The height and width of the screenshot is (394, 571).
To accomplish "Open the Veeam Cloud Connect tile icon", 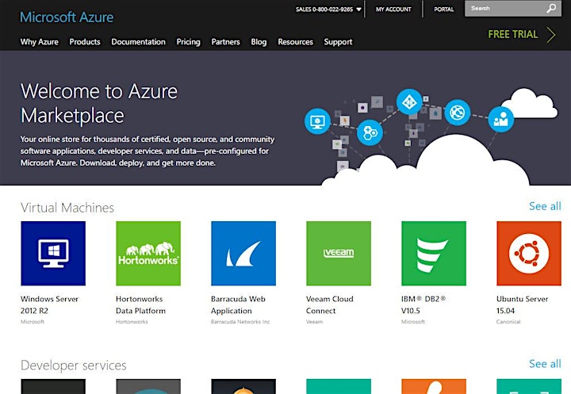I will [x=339, y=254].
